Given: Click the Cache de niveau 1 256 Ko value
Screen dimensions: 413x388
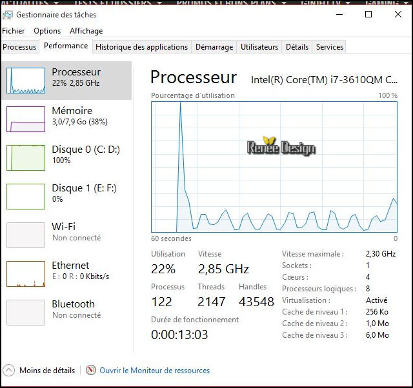Looking at the screenshot, I should click(x=377, y=312).
